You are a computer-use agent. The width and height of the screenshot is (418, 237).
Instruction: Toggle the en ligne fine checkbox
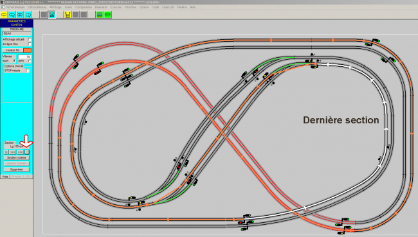pyautogui.click(x=30, y=44)
